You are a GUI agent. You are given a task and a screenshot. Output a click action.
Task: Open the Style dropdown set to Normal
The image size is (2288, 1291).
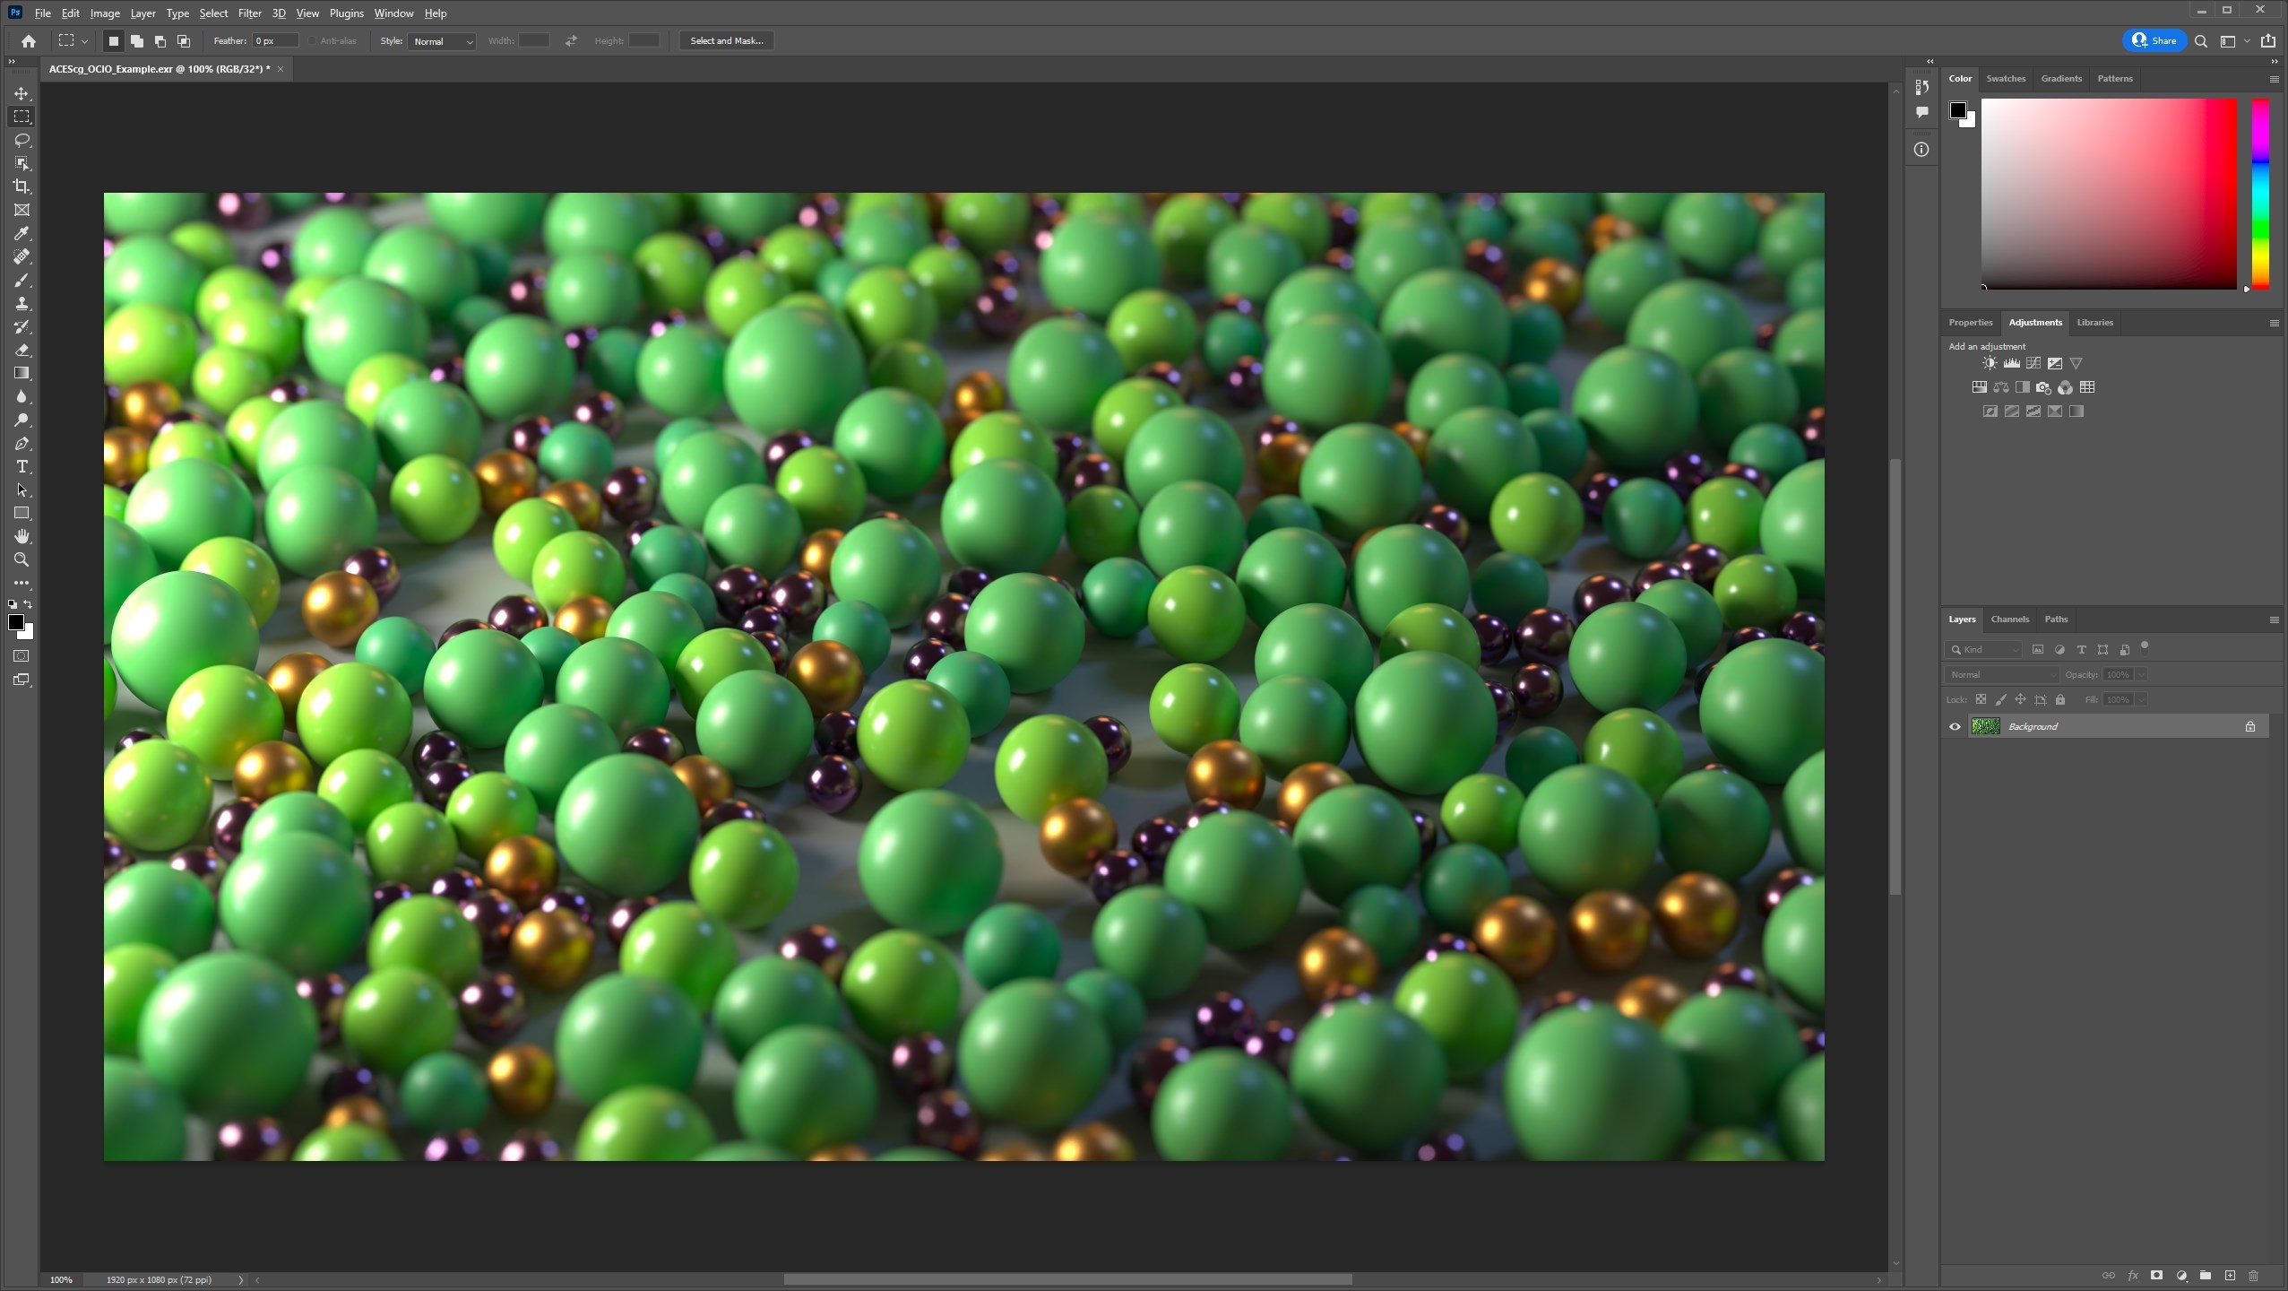pos(442,41)
